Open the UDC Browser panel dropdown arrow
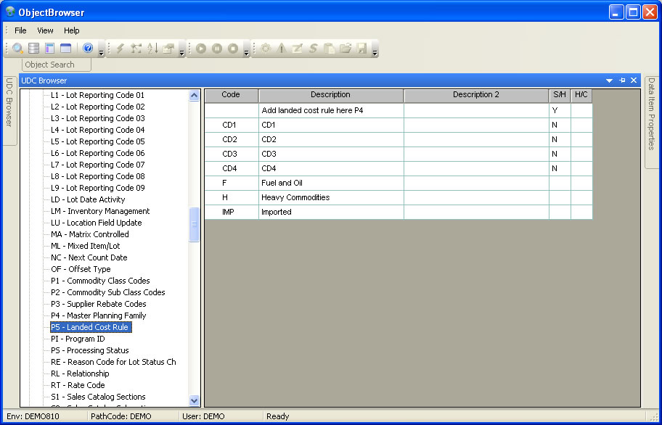 pyautogui.click(x=610, y=81)
